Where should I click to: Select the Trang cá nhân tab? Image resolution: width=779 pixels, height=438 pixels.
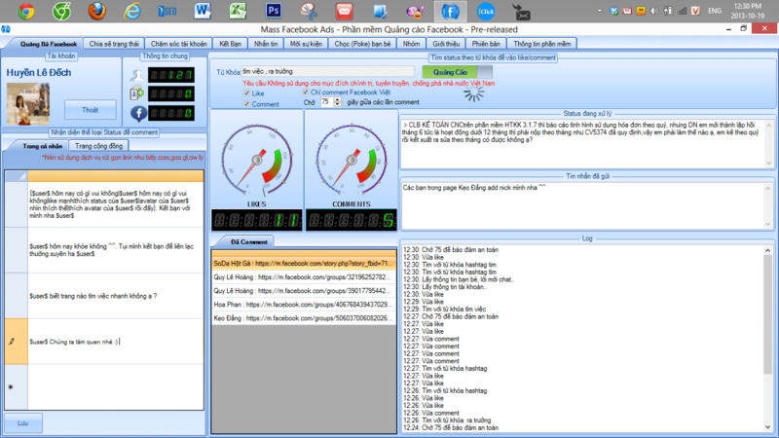point(42,146)
